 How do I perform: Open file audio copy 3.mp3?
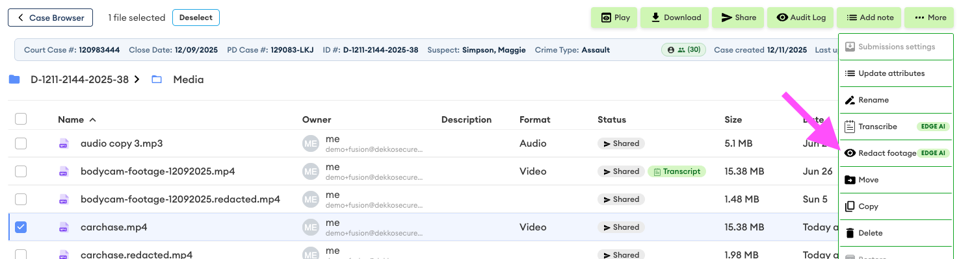[x=122, y=143]
